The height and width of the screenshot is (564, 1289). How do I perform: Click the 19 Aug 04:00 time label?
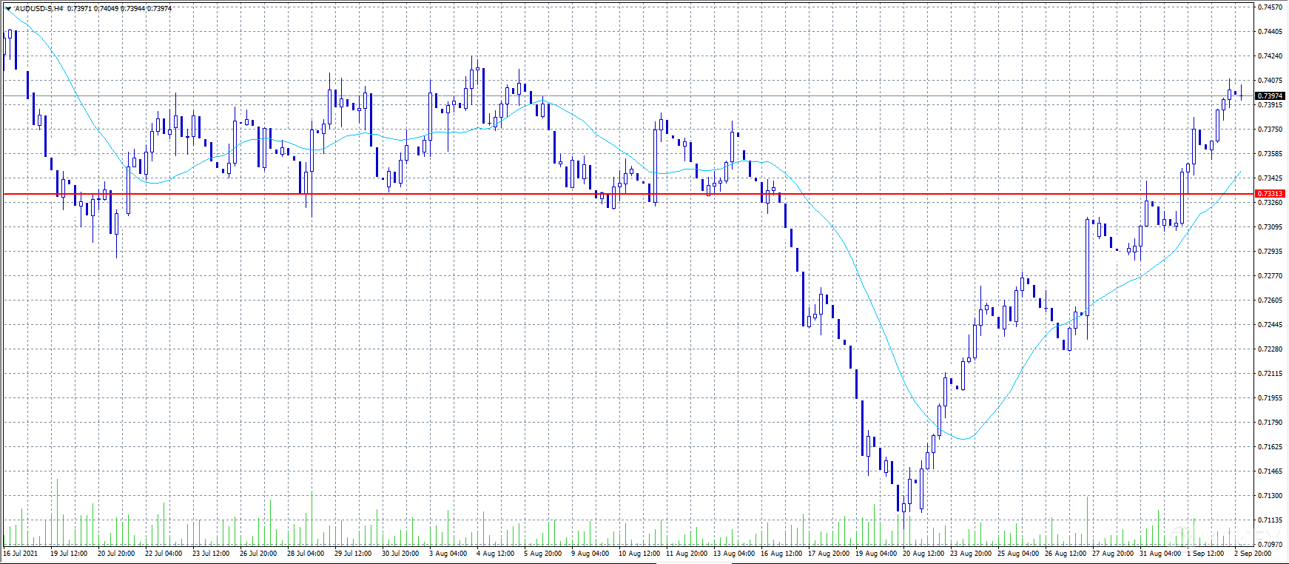875,554
